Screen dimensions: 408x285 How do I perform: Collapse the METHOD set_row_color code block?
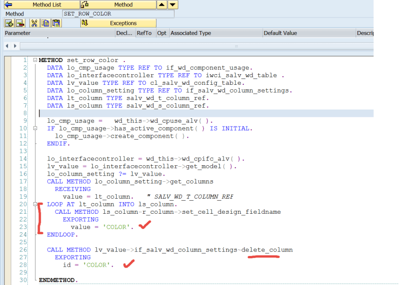35,60
